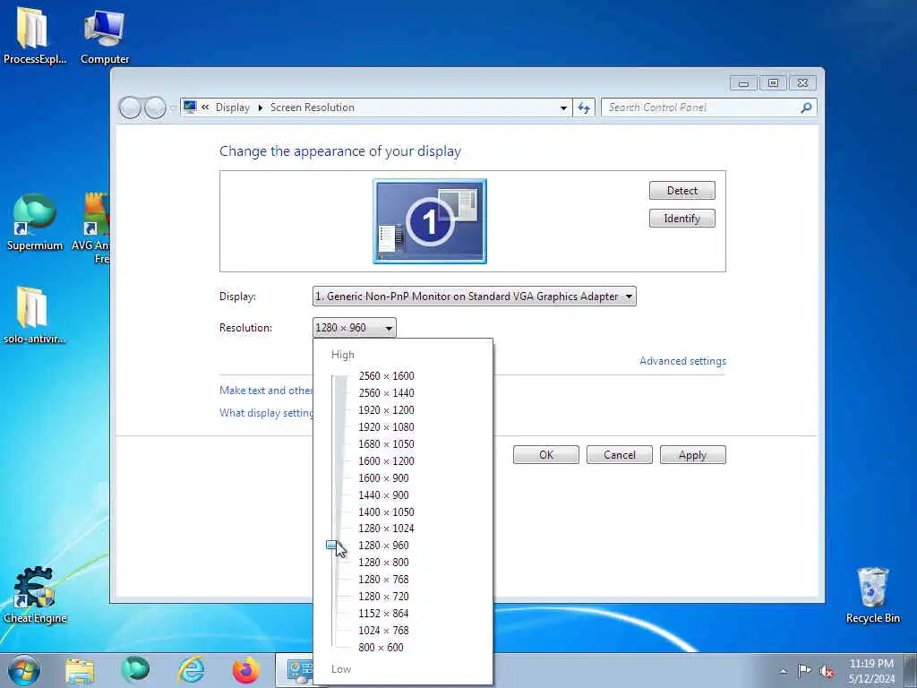Select the Control Panel taskbar button
The height and width of the screenshot is (688, 917).
pyautogui.click(x=295, y=670)
